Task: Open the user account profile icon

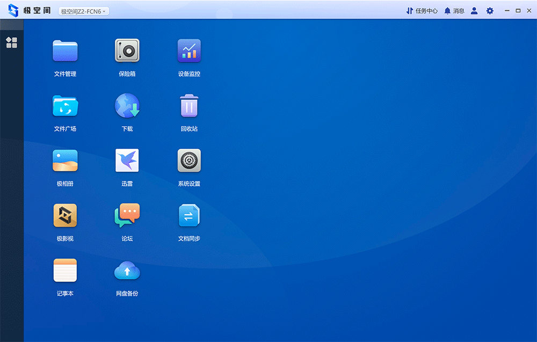Action: tap(474, 11)
